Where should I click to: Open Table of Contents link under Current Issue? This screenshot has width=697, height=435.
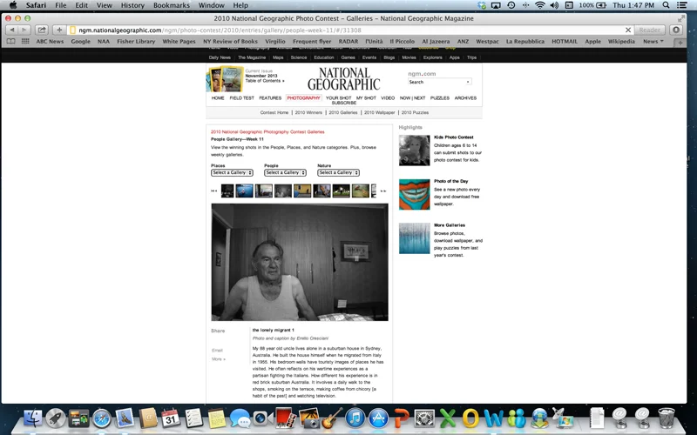265,81
